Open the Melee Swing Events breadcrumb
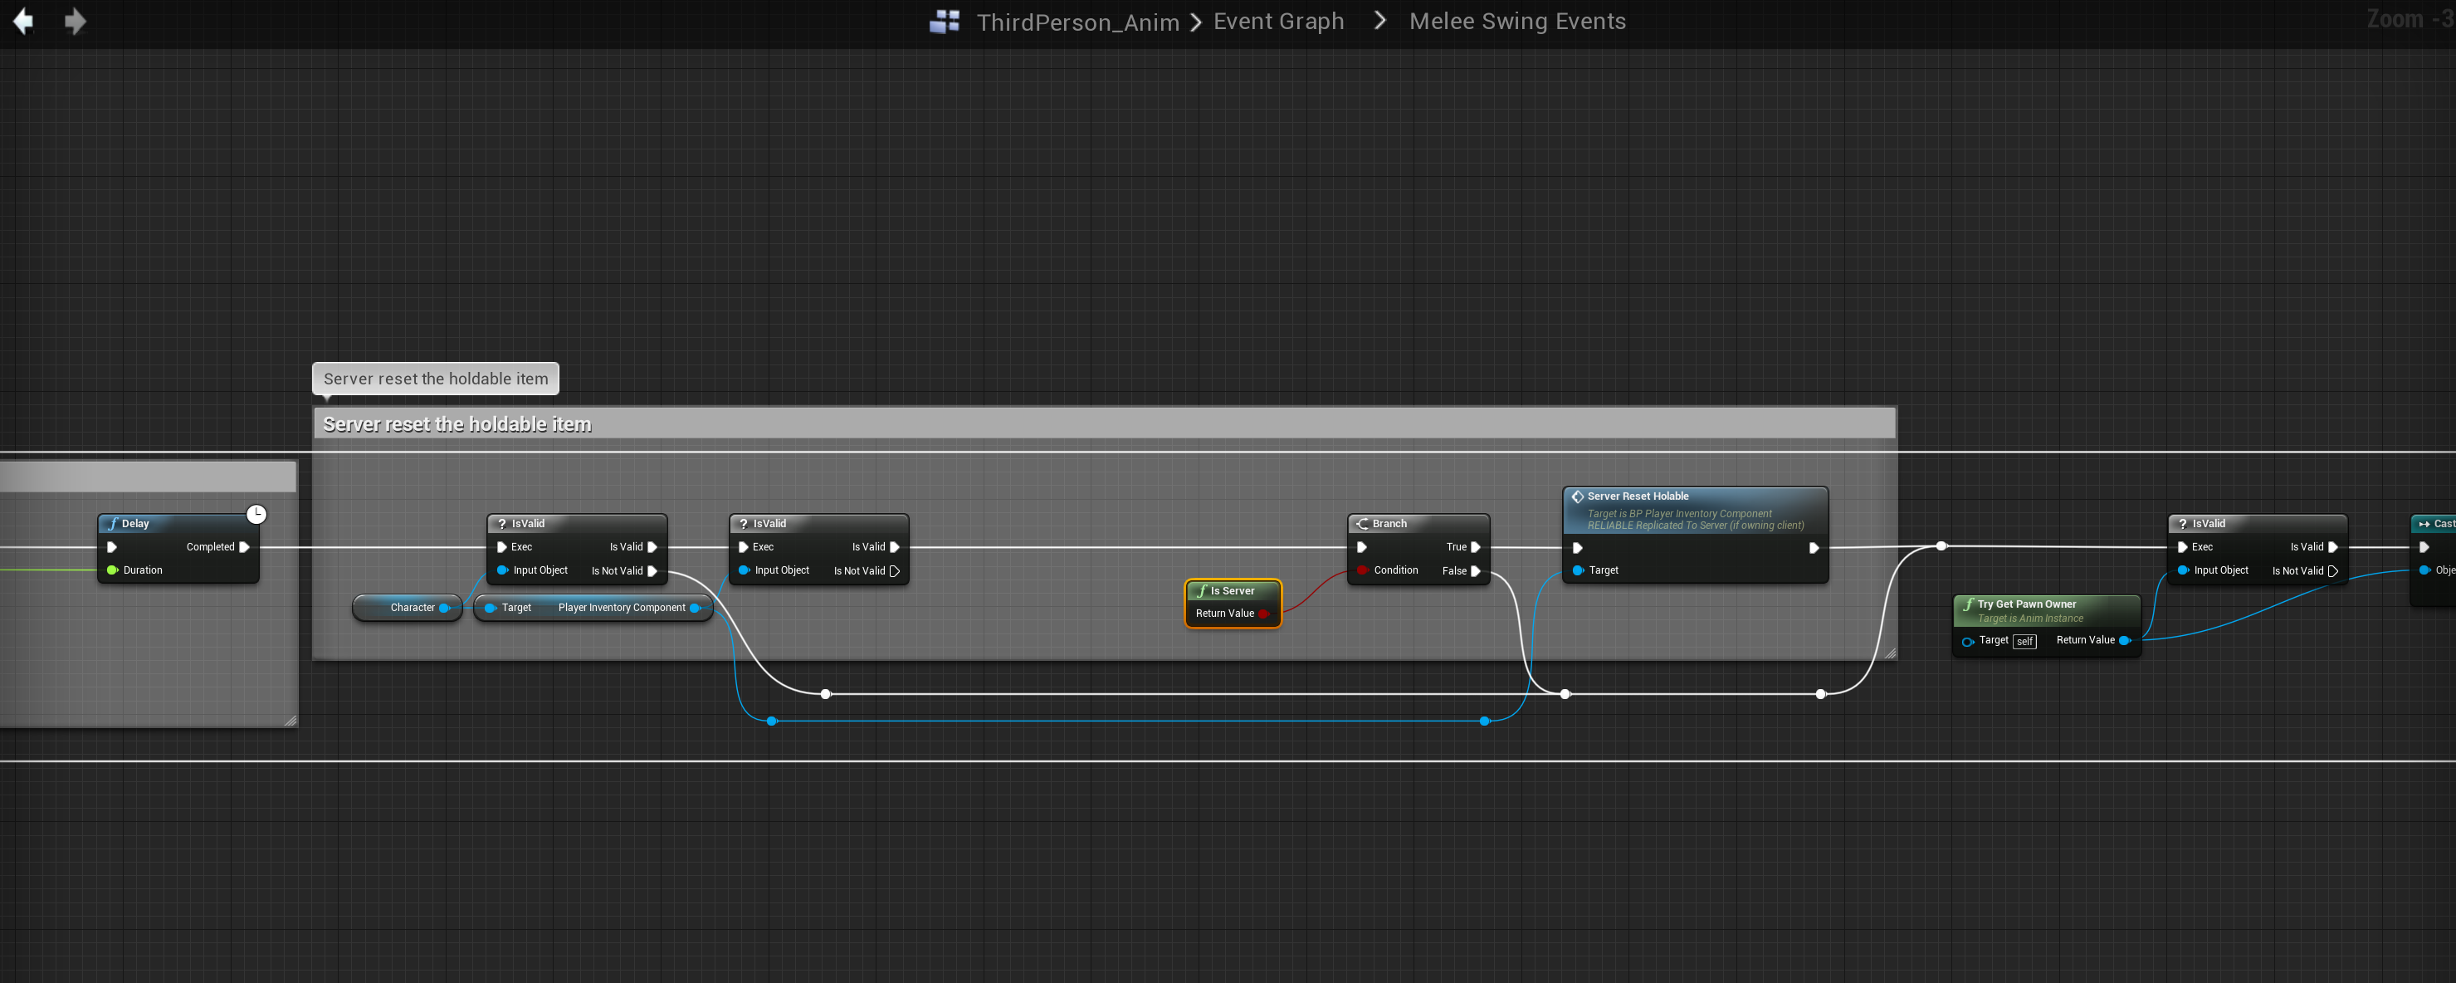The height and width of the screenshot is (983, 2456). 1517,21
